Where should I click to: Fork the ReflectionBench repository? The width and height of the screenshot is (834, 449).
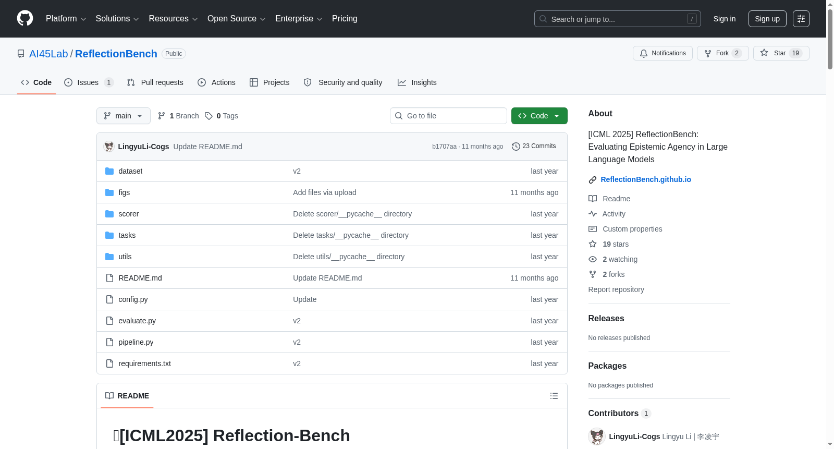click(723, 53)
